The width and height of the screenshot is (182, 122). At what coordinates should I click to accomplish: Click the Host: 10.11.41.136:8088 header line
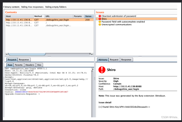[19, 71]
